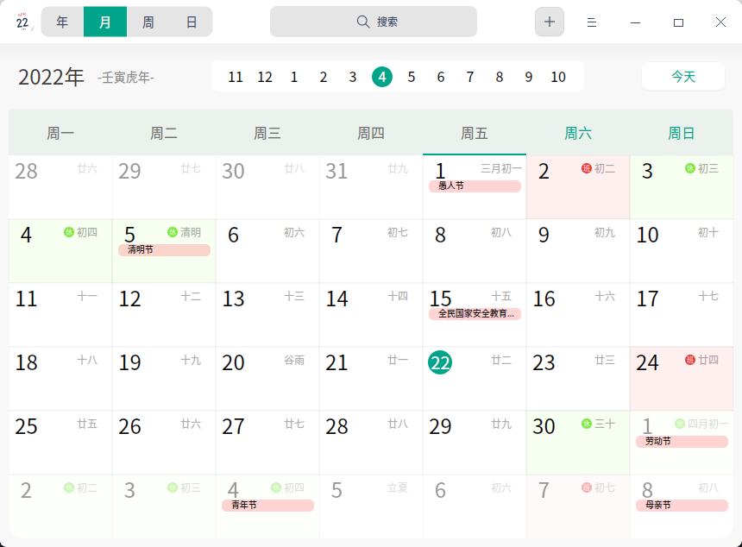The image size is (742, 547).
Task: Select month 7 in month strip
Action: tap(470, 77)
